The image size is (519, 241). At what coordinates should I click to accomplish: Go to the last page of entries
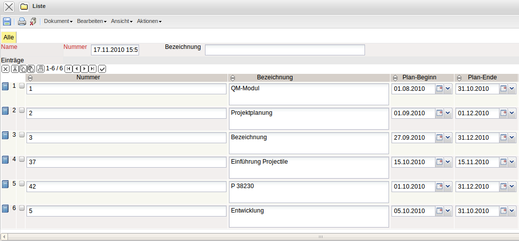(92, 68)
